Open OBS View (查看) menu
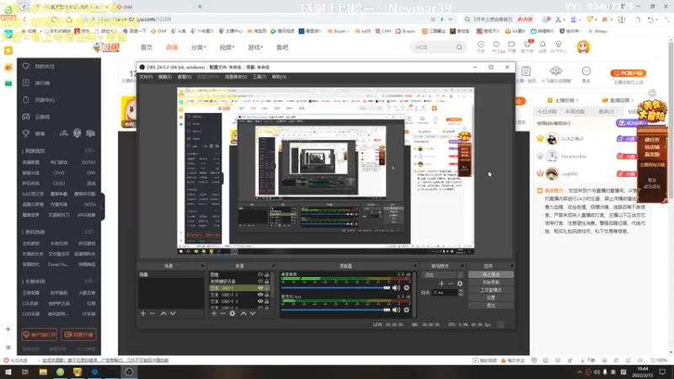 185,77
